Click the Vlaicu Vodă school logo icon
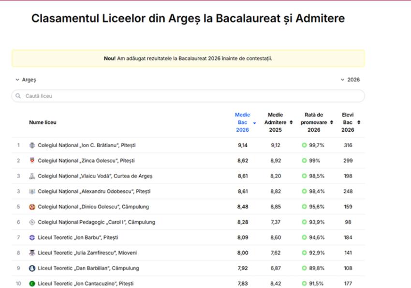The image size is (411, 288). (x=32, y=176)
